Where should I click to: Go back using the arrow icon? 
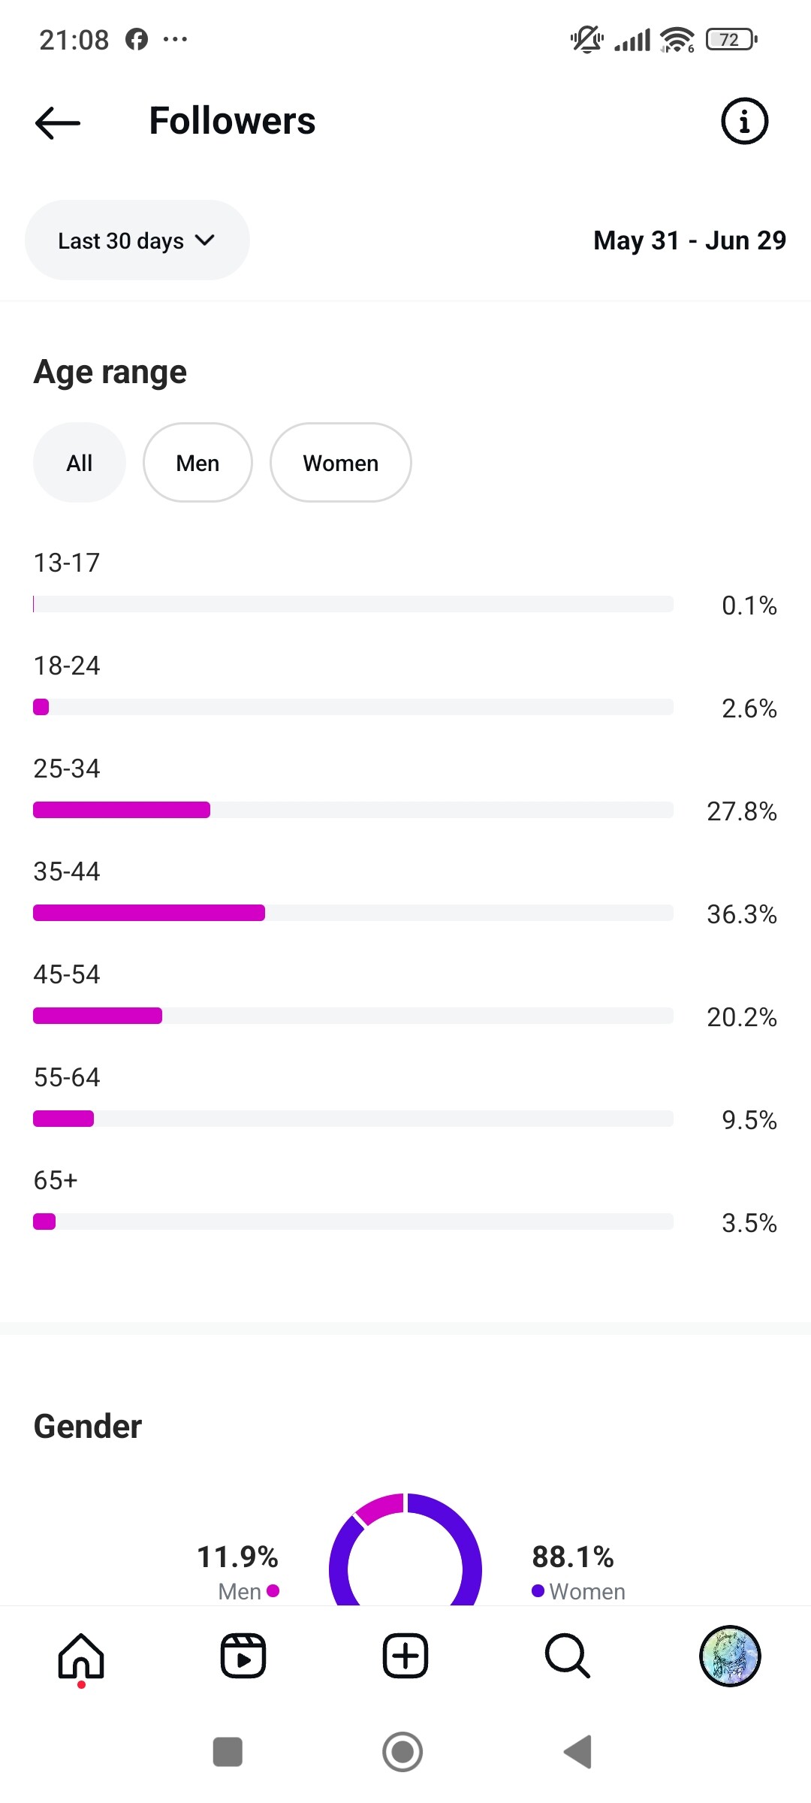click(58, 122)
